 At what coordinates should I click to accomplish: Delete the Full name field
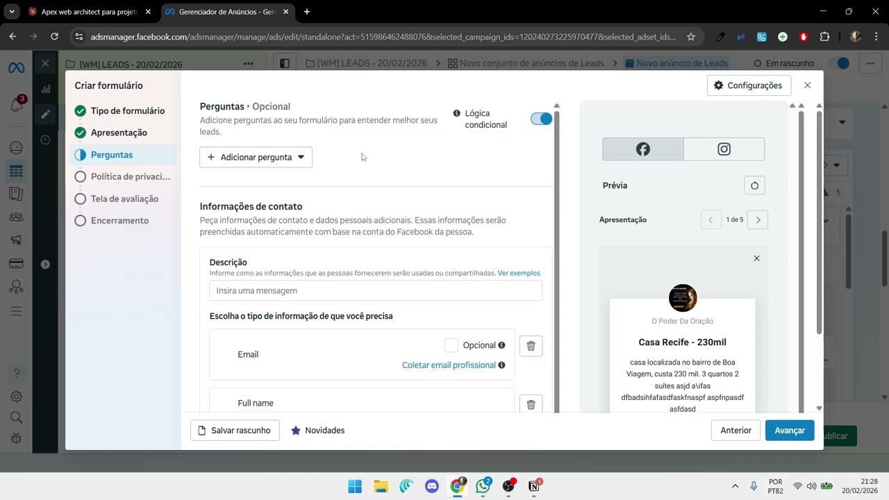pyautogui.click(x=531, y=404)
